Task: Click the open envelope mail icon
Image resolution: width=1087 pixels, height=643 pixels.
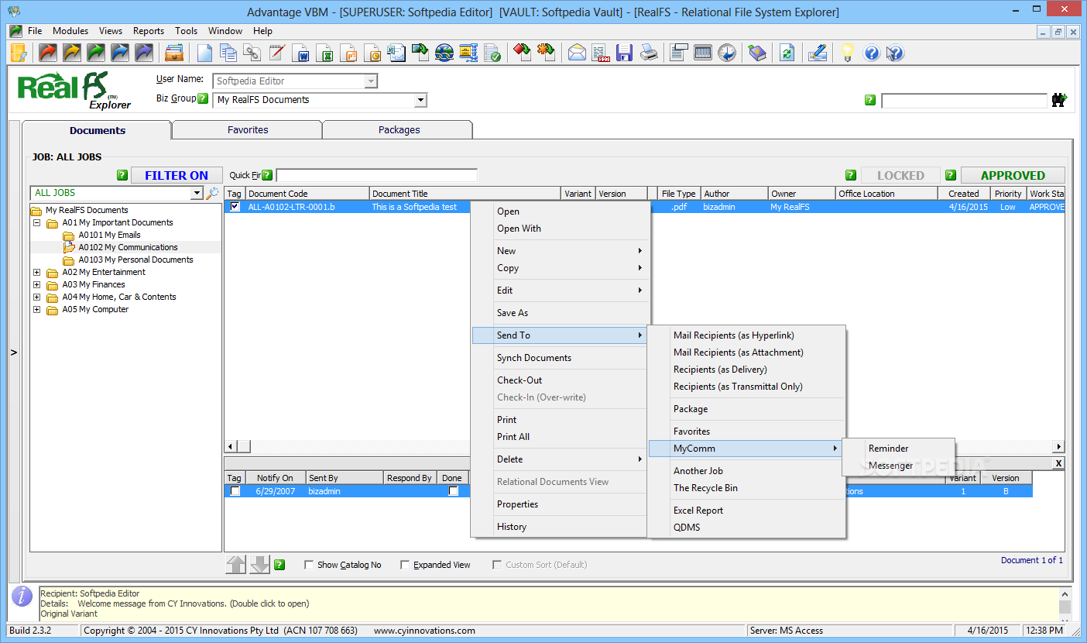Action: (577, 53)
